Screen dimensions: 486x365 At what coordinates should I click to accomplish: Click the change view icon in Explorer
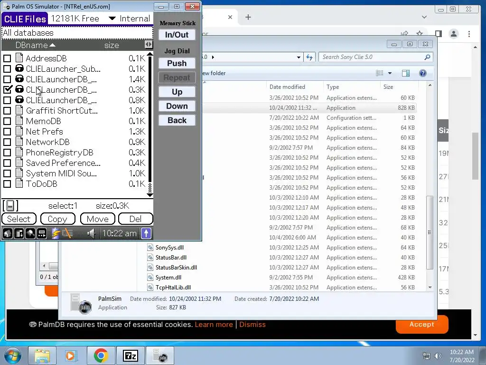pos(379,73)
